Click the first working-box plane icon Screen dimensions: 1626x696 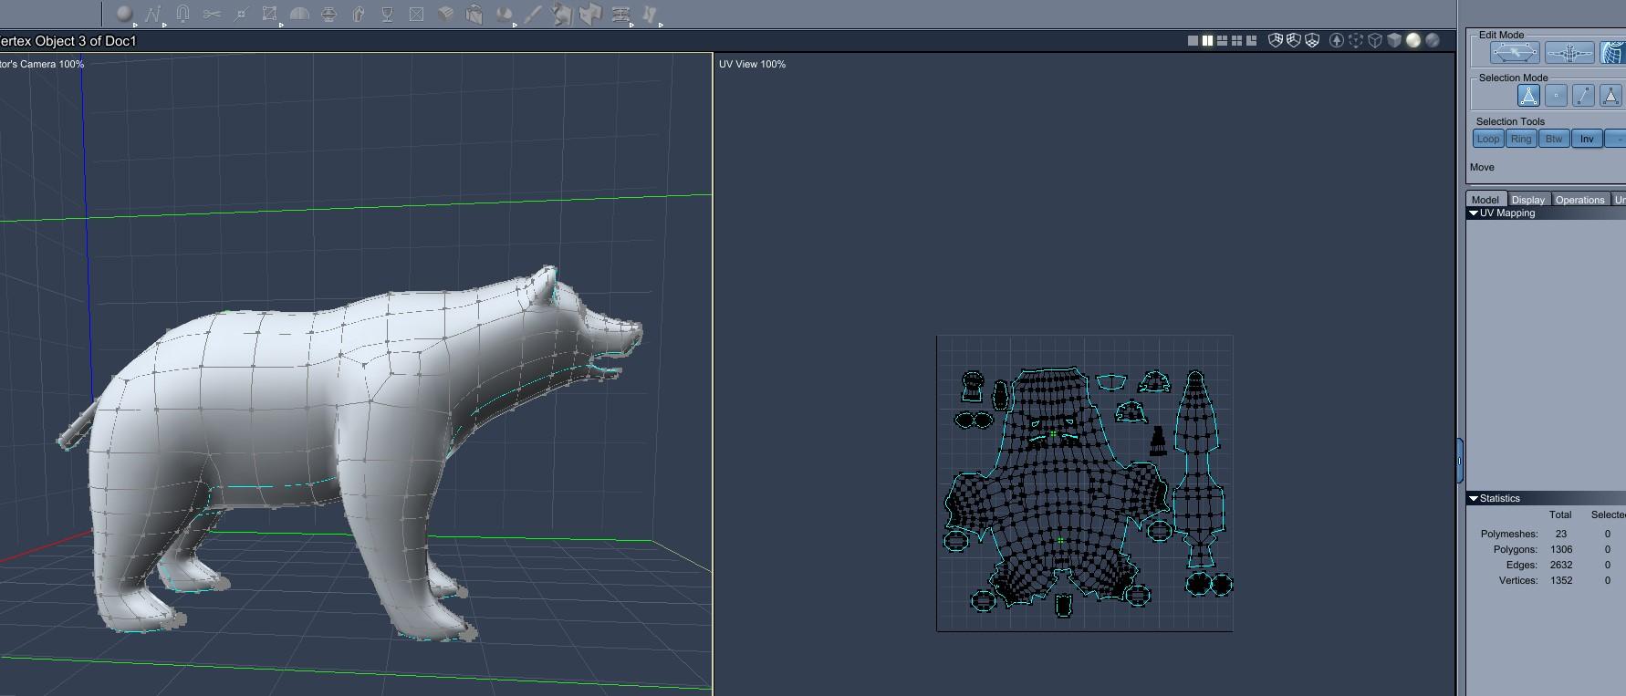pos(1276,40)
